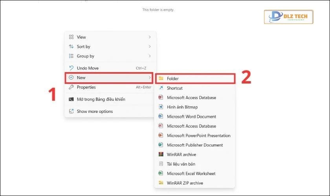The height and width of the screenshot is (196, 330).
Task: Click the Hình ảnh Bitmap icon
Action: coord(161,107)
